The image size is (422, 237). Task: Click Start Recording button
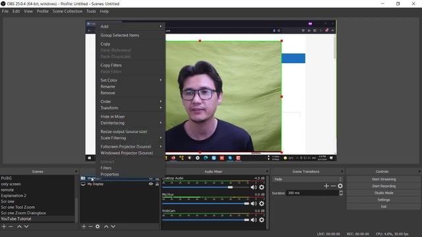tap(384, 186)
